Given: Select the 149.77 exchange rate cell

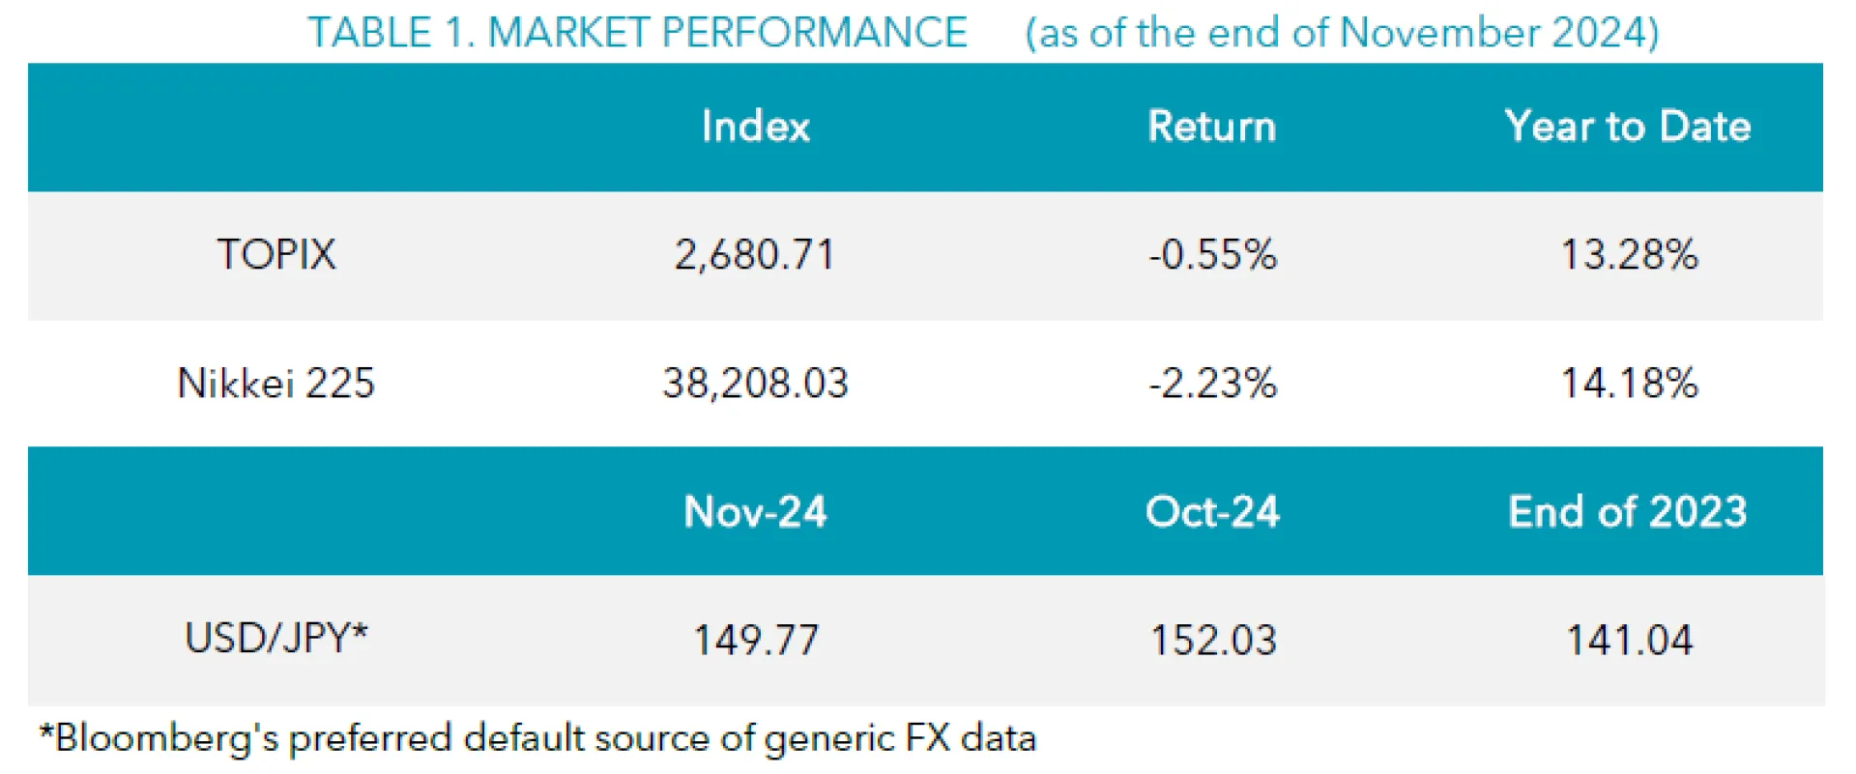Looking at the screenshot, I should pos(756,640).
